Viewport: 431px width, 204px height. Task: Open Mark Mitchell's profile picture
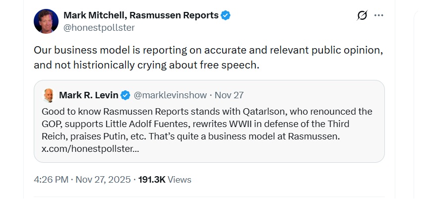[46, 21]
